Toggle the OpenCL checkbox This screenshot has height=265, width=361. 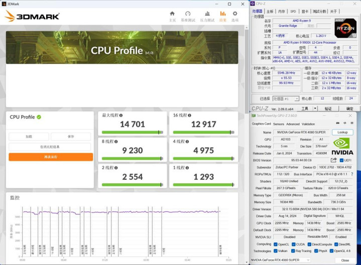point(276,244)
